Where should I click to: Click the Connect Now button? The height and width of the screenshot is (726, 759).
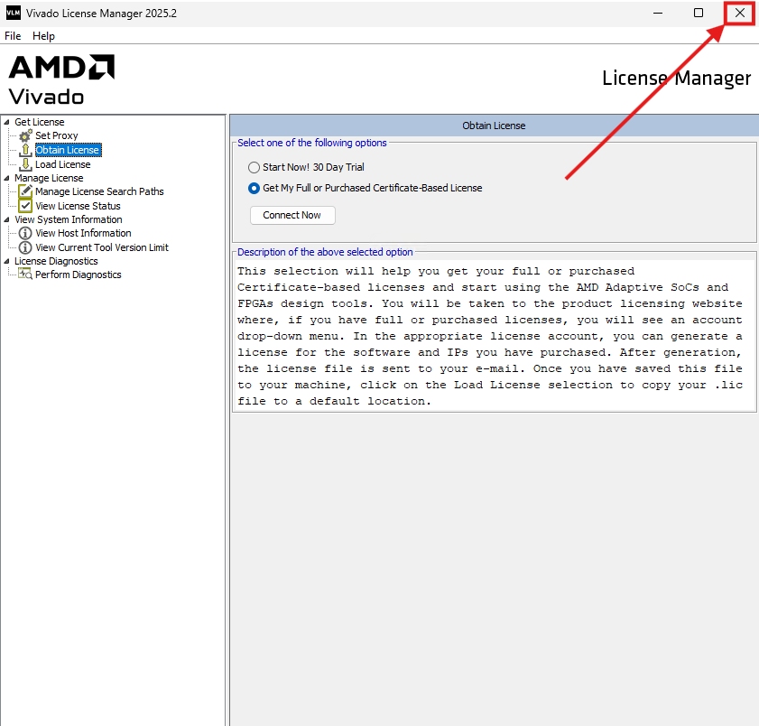pyautogui.click(x=292, y=215)
